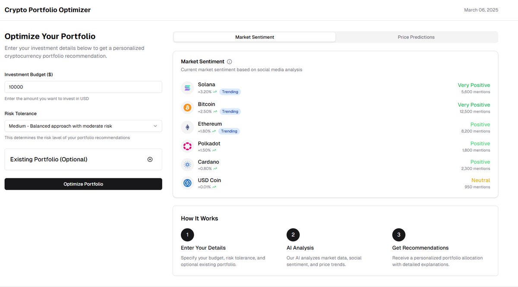Click USD Coin's Neutral sentiment label
Screen dimensions: 518x287
coord(481,180)
